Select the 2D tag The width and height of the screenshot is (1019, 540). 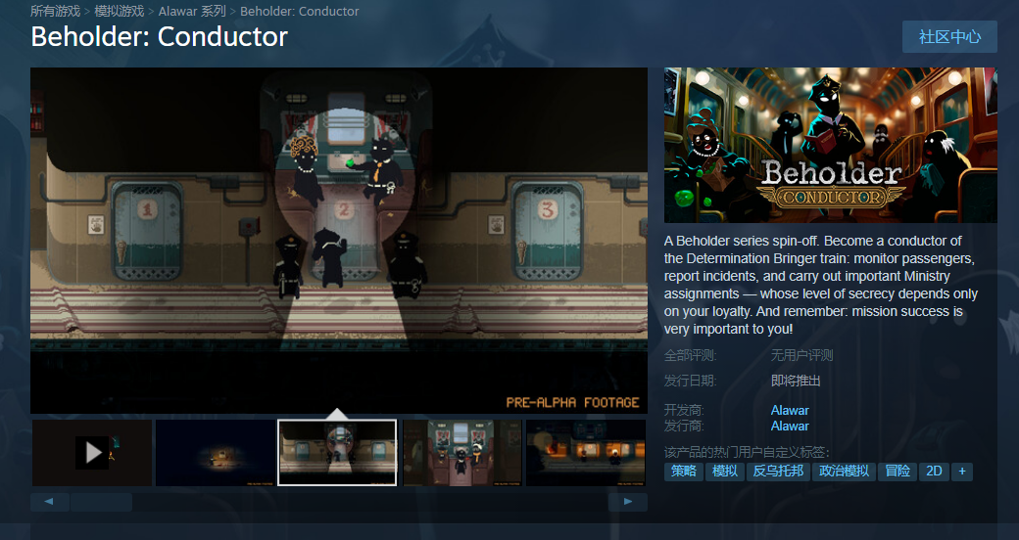pyautogui.click(x=934, y=472)
